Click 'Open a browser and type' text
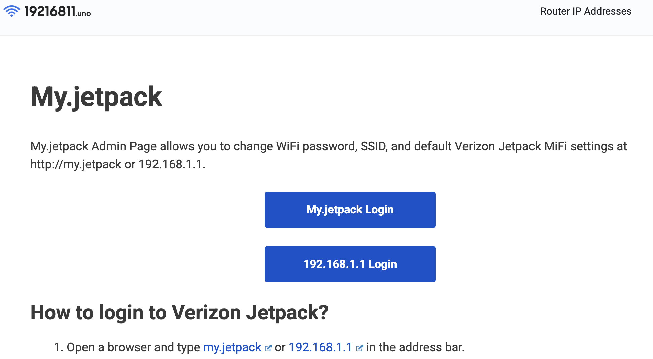 point(133,347)
